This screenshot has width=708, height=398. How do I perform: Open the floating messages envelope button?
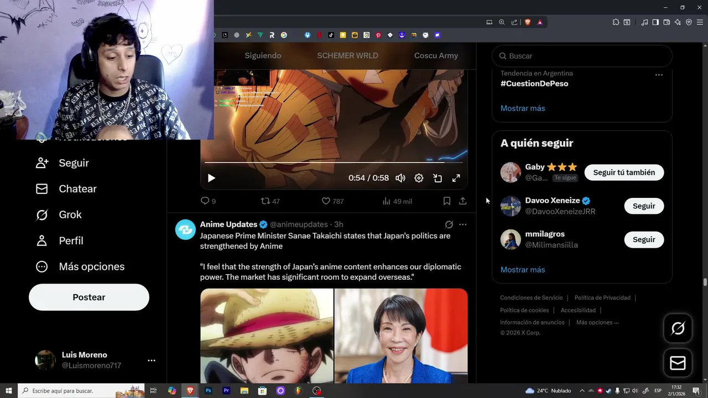tap(678, 363)
